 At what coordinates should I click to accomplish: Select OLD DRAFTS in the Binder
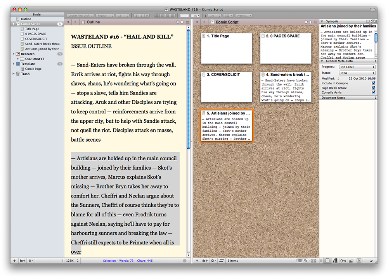pos(35,59)
